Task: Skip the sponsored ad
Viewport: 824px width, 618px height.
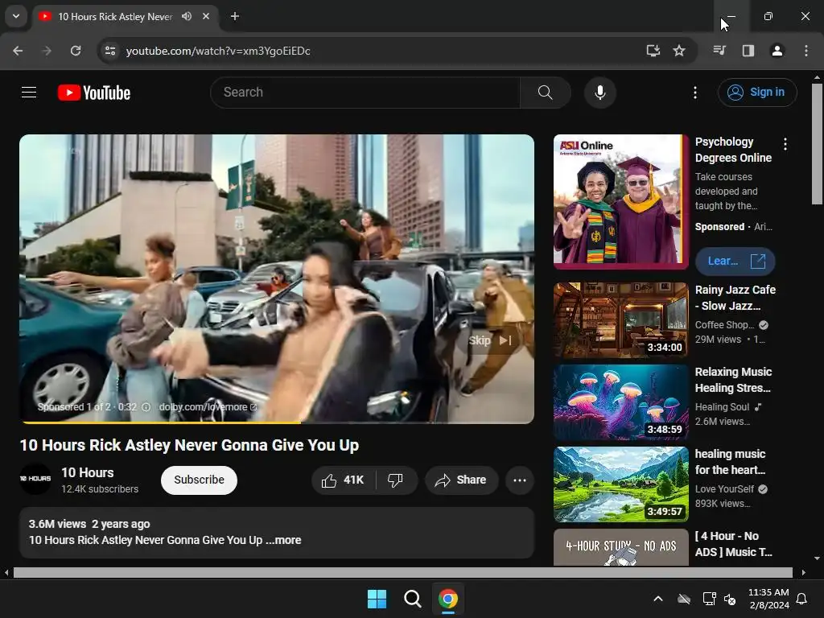Action: 490,340
